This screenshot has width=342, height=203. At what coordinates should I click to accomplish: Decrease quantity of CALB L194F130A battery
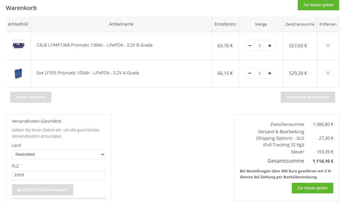[x=250, y=46]
